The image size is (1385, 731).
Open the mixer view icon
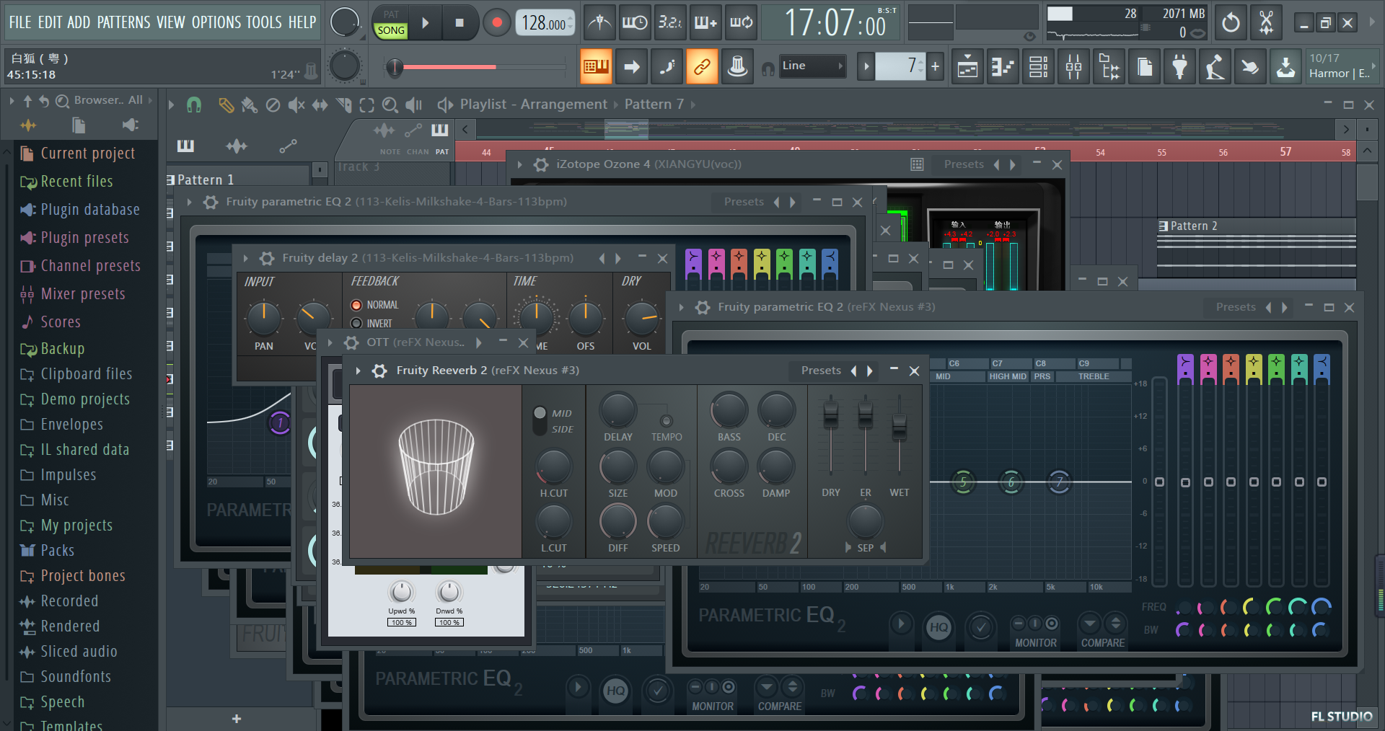click(x=1073, y=68)
